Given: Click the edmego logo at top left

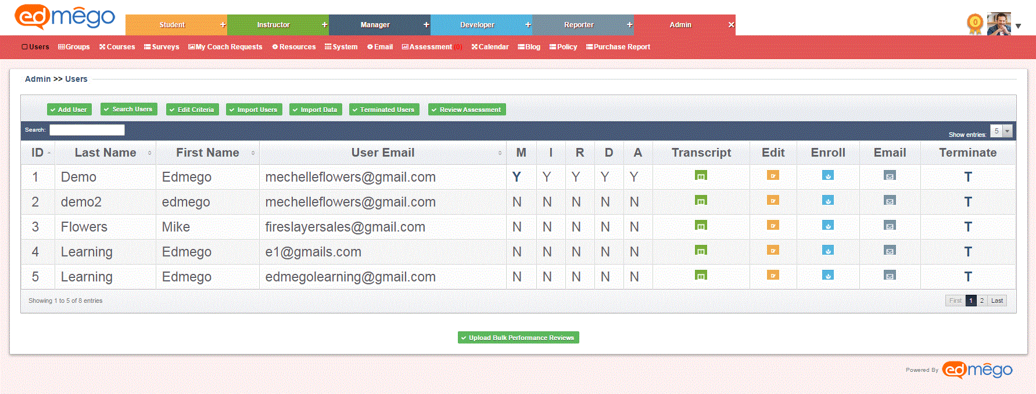Looking at the screenshot, I should [x=64, y=17].
